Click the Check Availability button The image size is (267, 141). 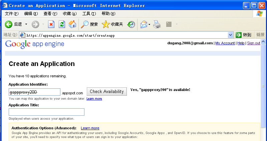pos(107,92)
